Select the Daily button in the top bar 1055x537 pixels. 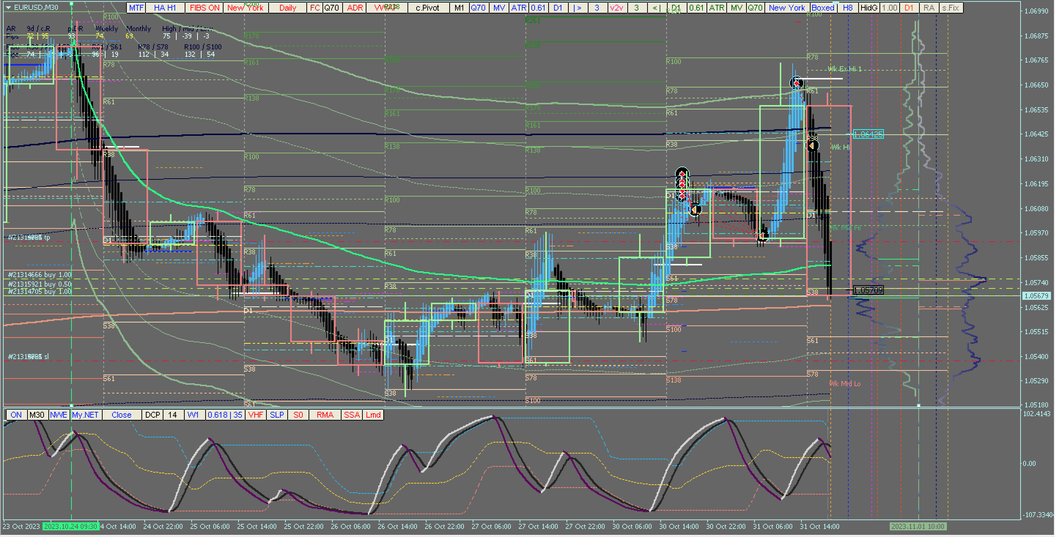[288, 8]
